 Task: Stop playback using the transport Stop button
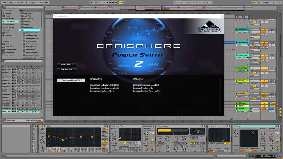click(x=110, y=3)
